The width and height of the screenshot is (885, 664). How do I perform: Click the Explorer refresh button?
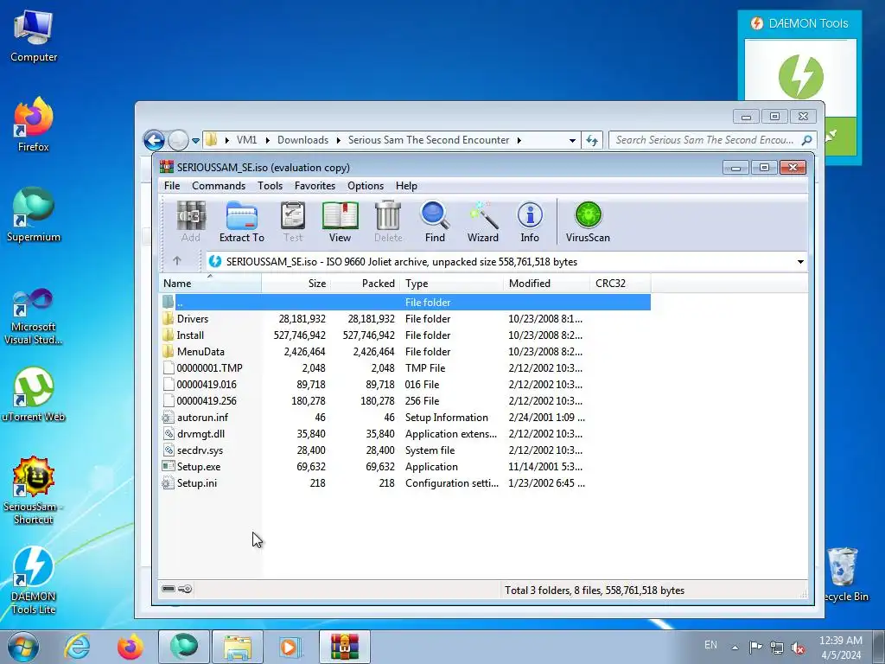point(591,140)
